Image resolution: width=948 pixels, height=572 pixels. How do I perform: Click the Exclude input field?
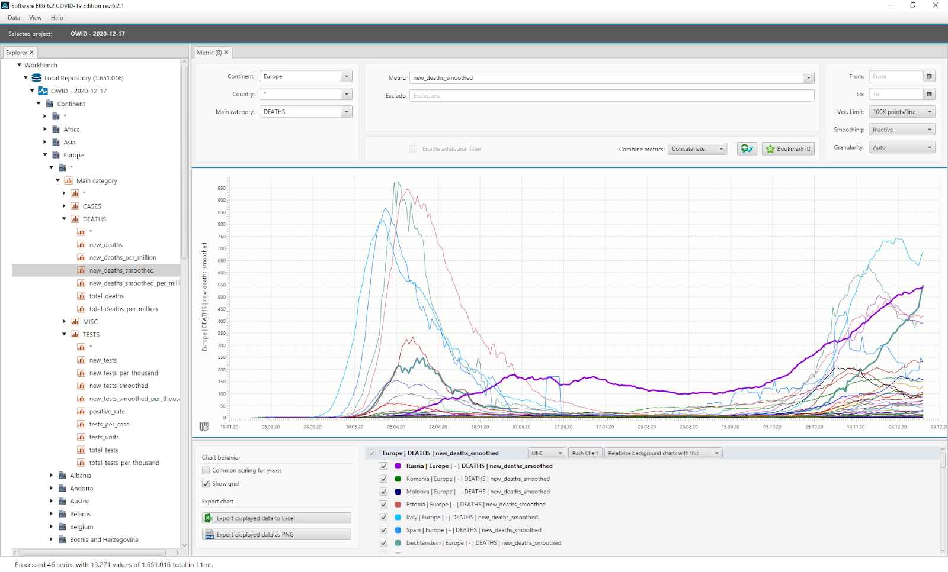(x=610, y=95)
